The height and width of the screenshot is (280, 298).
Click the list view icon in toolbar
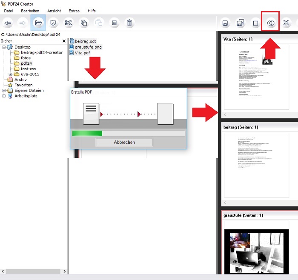coord(114,23)
